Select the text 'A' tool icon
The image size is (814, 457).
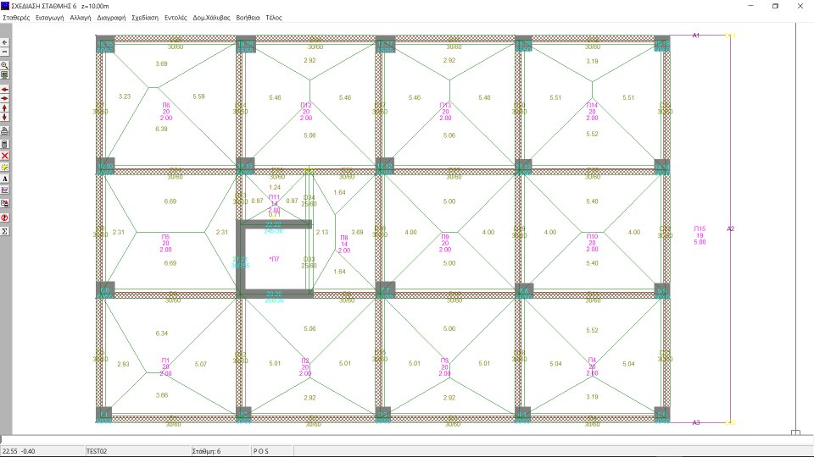click(5, 179)
